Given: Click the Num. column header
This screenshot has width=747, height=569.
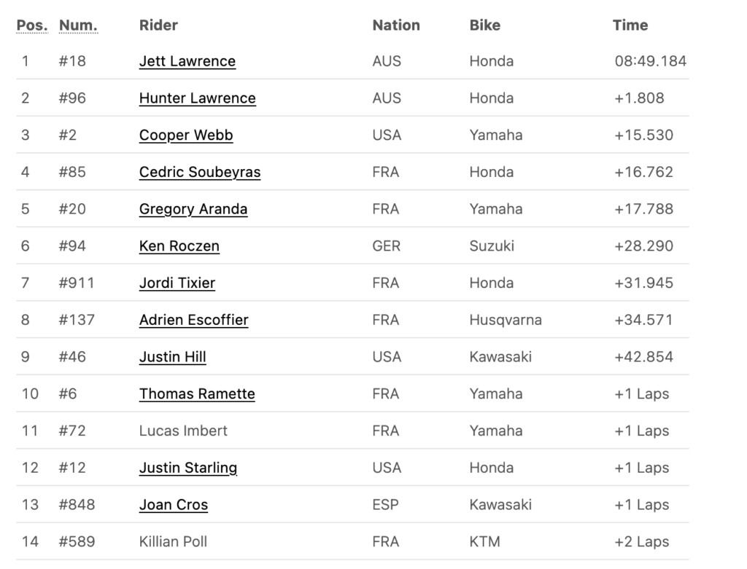Looking at the screenshot, I should pyautogui.click(x=78, y=25).
